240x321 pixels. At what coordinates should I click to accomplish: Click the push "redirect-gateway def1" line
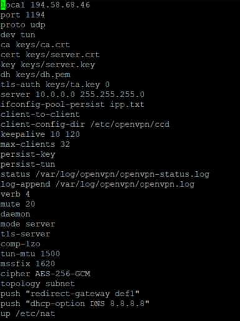tap(70, 294)
